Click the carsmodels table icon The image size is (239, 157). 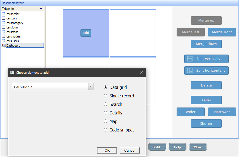(x=3, y=36)
